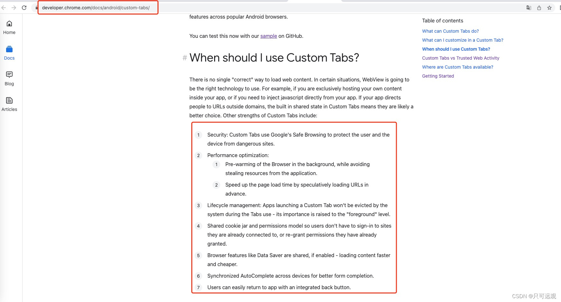The height and width of the screenshot is (302, 561).
Task: Click list item 'Security: Custom Tabs use Google's Safe Browsing'
Action: 298,139
